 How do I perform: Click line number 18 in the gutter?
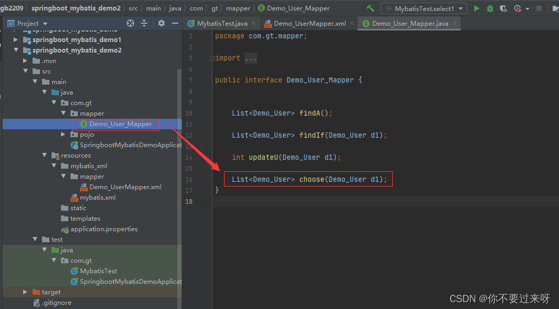pyautogui.click(x=189, y=202)
